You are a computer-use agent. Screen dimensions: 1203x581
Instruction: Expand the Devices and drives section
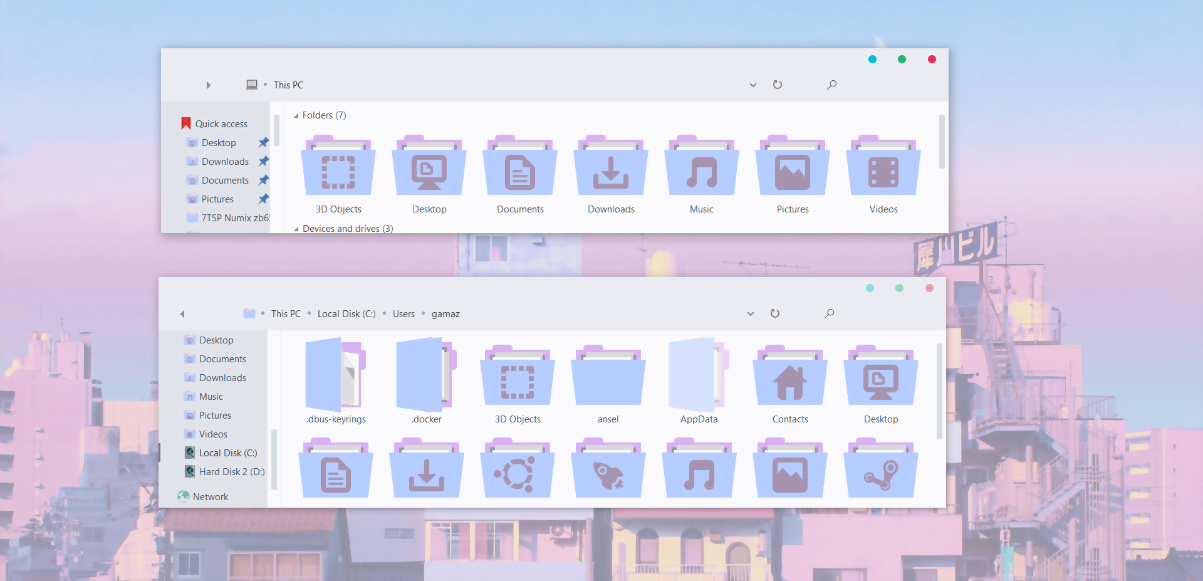[296, 229]
